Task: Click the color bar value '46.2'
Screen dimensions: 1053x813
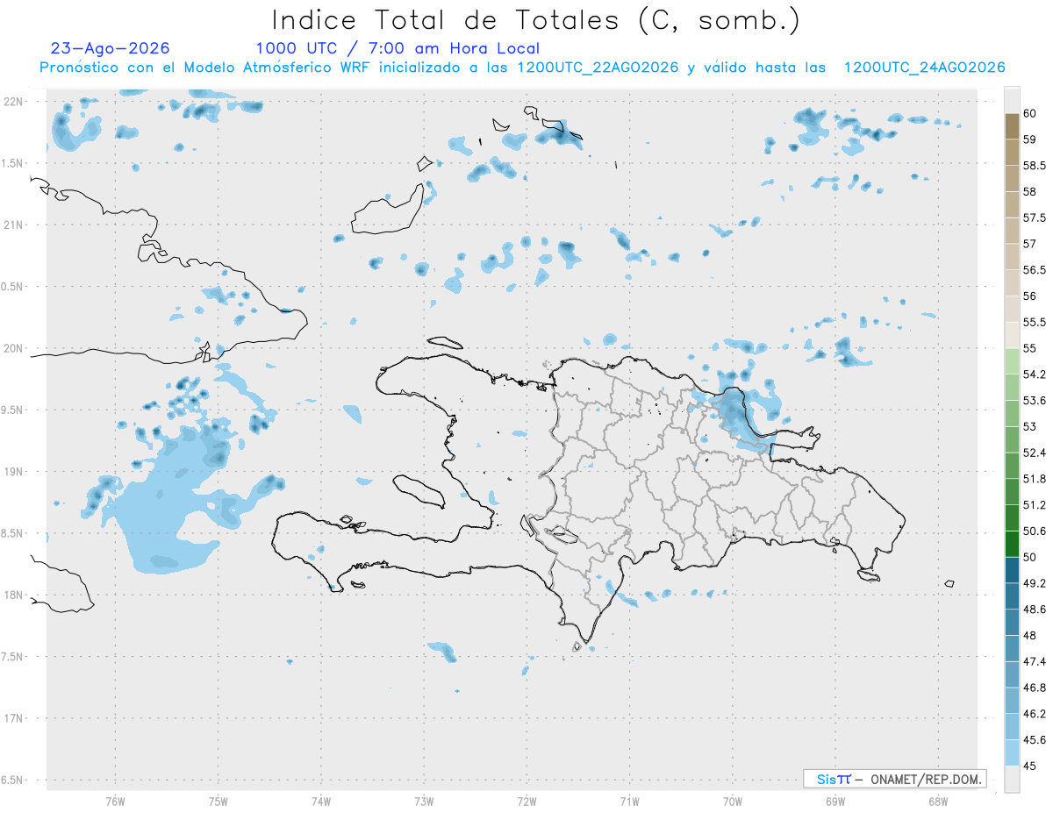Action: point(1034,714)
